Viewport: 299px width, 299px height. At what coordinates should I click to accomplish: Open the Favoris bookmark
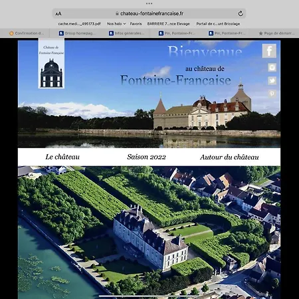(136, 24)
